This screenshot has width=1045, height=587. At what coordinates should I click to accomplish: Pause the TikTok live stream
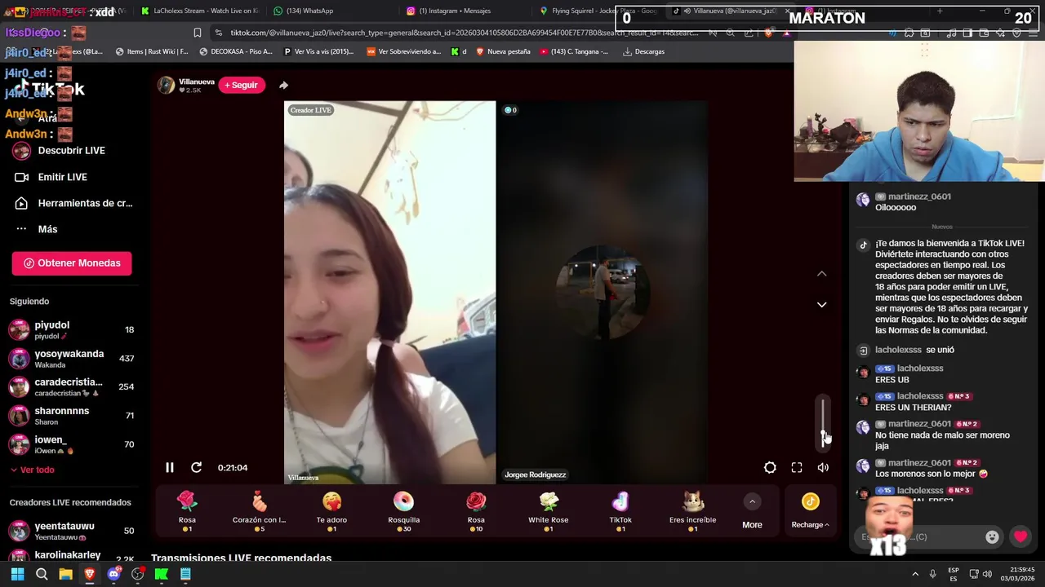click(170, 467)
